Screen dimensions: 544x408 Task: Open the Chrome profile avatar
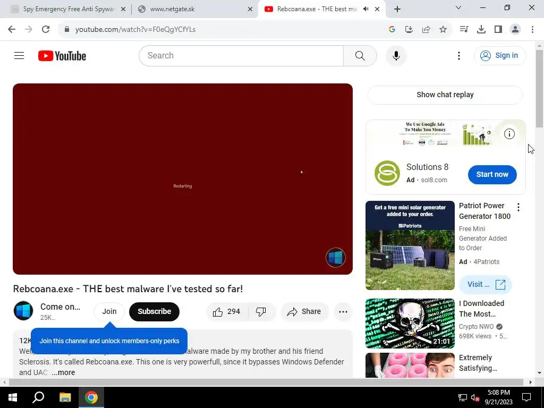pyautogui.click(x=515, y=30)
